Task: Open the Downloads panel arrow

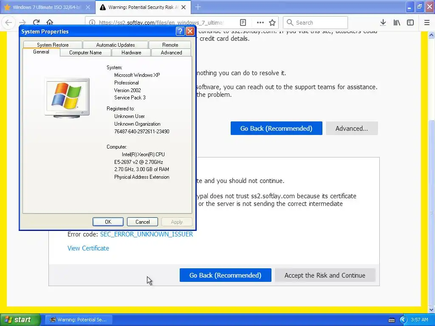Action: (x=383, y=22)
